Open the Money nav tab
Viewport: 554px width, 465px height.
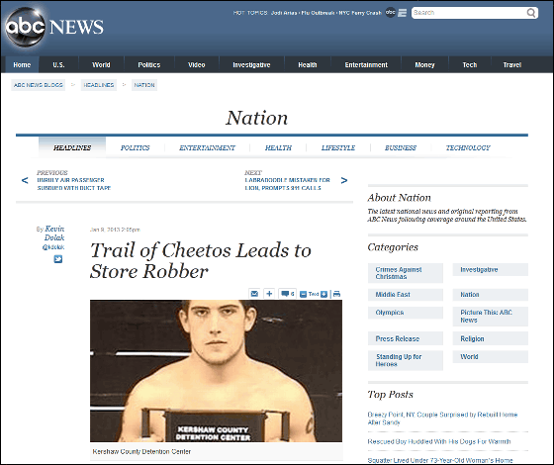click(424, 65)
